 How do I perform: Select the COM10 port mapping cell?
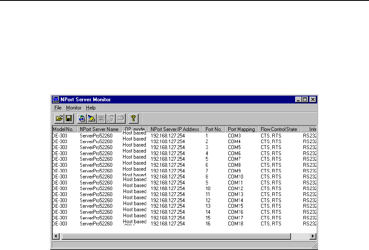236,177
